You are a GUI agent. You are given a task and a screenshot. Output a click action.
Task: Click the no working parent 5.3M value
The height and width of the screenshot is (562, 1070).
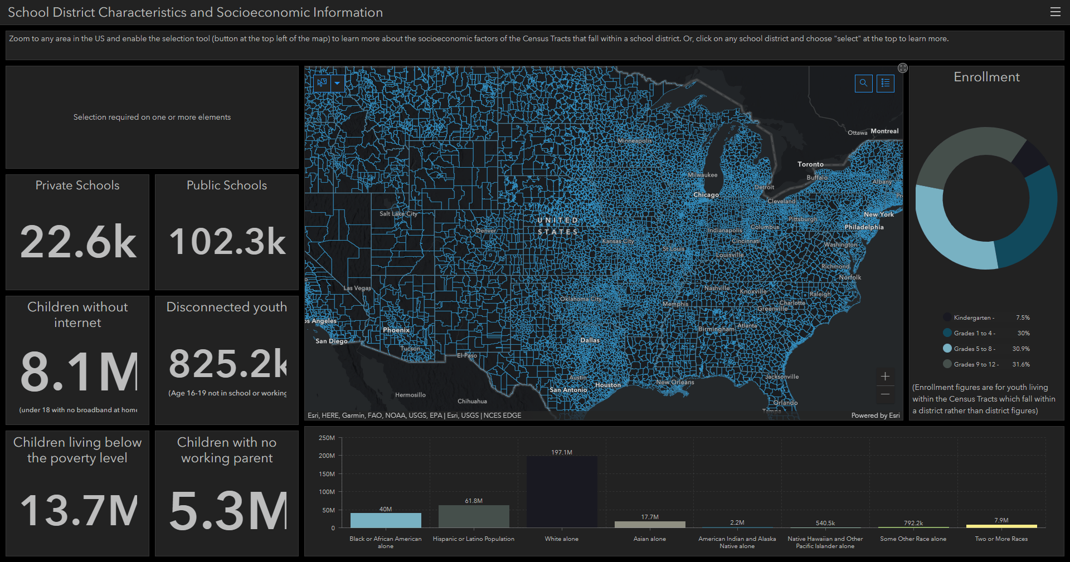227,510
